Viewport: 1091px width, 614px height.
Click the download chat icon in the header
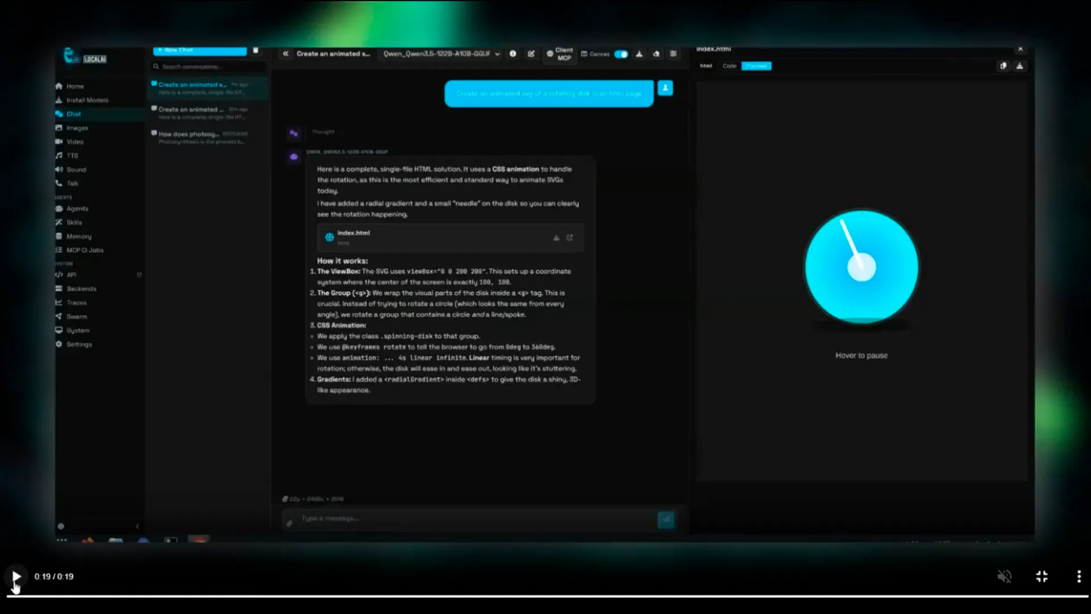click(639, 53)
